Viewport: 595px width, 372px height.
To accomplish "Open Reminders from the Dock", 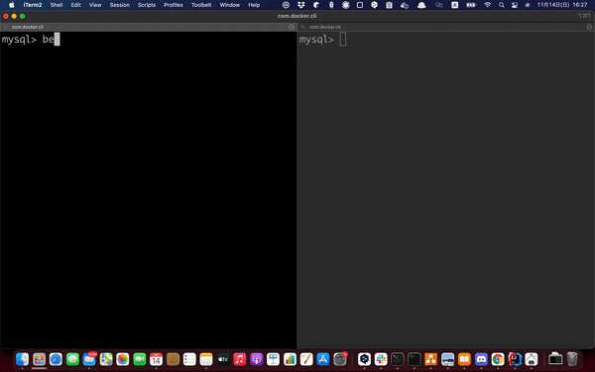I will click(189, 359).
